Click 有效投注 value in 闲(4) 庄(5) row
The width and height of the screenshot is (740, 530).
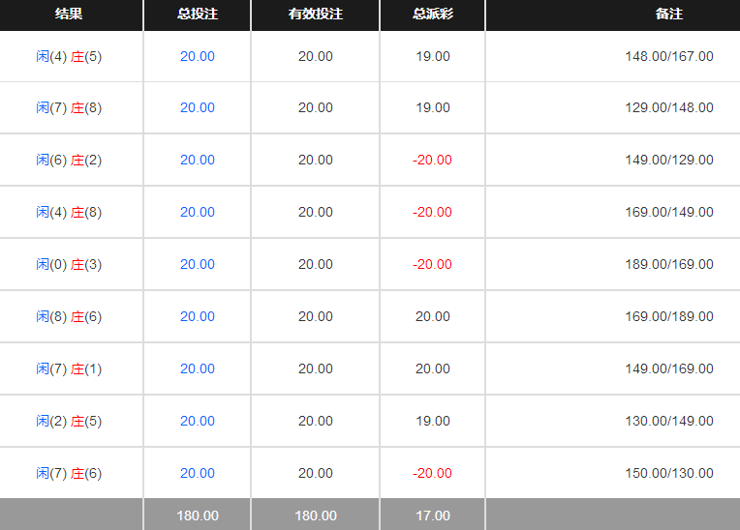coord(315,56)
